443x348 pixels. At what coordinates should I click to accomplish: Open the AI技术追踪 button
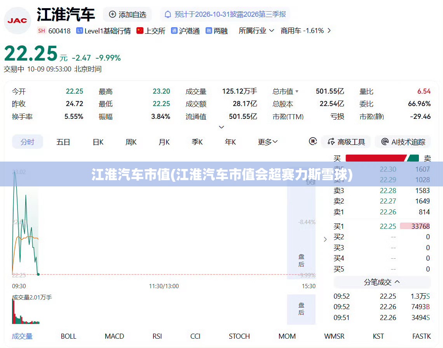tap(403, 141)
